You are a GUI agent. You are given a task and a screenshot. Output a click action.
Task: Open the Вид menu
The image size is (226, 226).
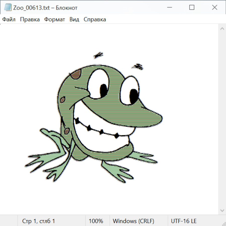point(74,20)
